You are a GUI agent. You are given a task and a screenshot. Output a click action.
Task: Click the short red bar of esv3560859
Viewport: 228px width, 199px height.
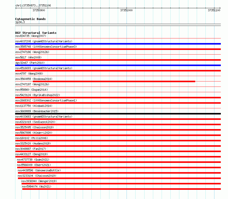(x=114, y=81)
